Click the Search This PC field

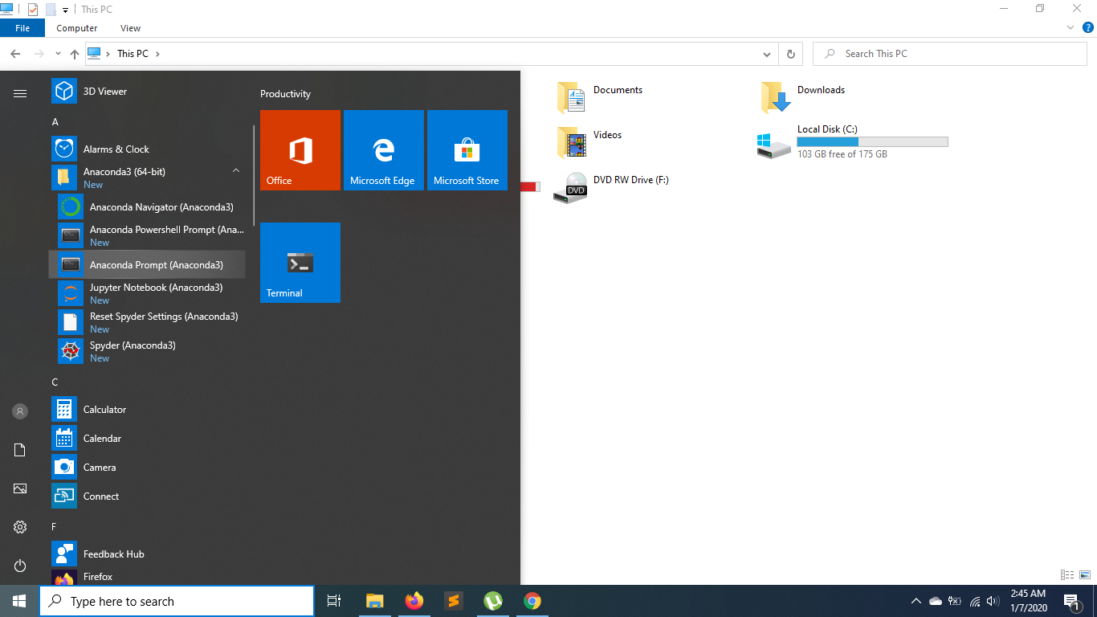pyautogui.click(x=950, y=54)
